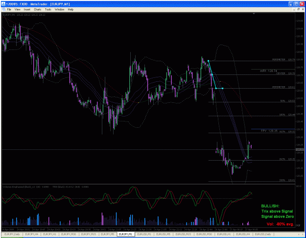Image resolution: width=306 pixels, height=238 pixels.
Task: Switch to the EURUSD,H1 chart tab
Action: point(224,234)
